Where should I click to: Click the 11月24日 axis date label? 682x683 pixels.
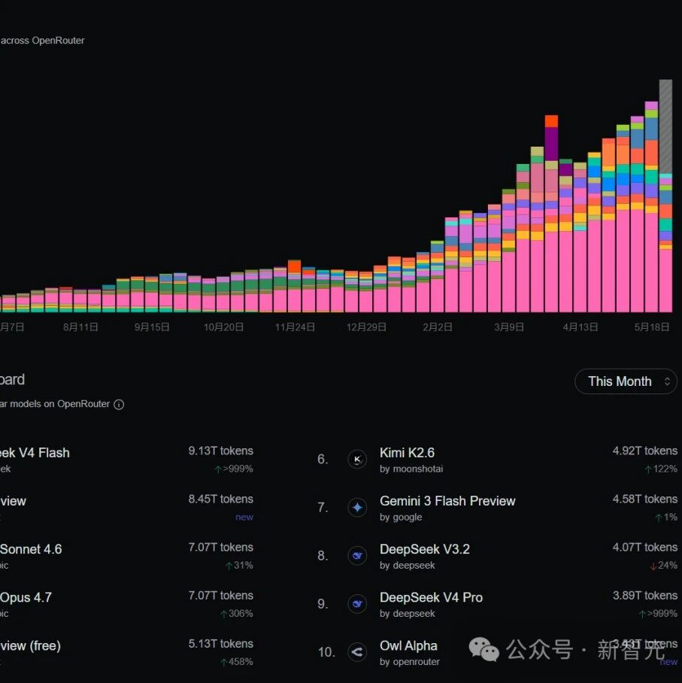click(x=295, y=327)
